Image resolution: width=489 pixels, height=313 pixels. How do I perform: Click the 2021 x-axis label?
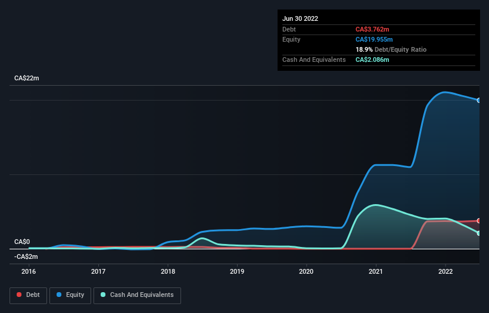click(376, 271)
